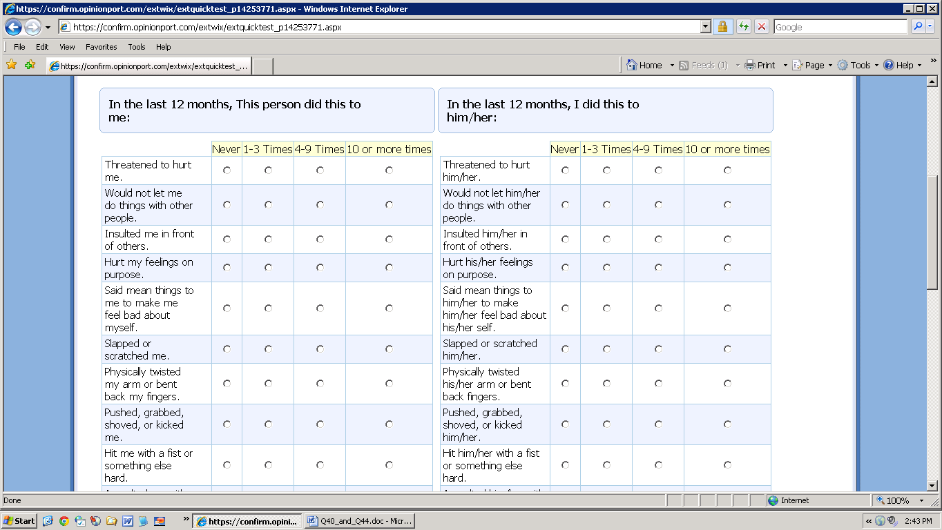Viewport: 942px width, 530px height.
Task: Expand the Tools menu dropdown arrow
Action: (876, 66)
